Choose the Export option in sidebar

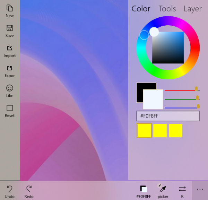click(x=10, y=71)
